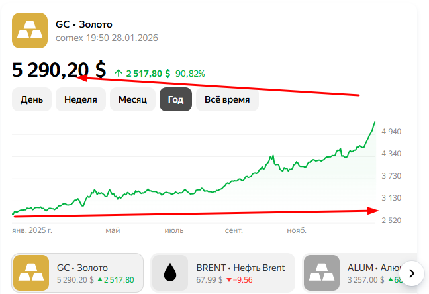Switch to the Неделя period
This screenshot has height=294, width=429.
pyautogui.click(x=81, y=100)
